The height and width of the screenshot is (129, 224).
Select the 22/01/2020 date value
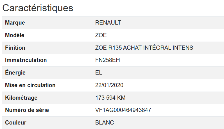pos(109,85)
